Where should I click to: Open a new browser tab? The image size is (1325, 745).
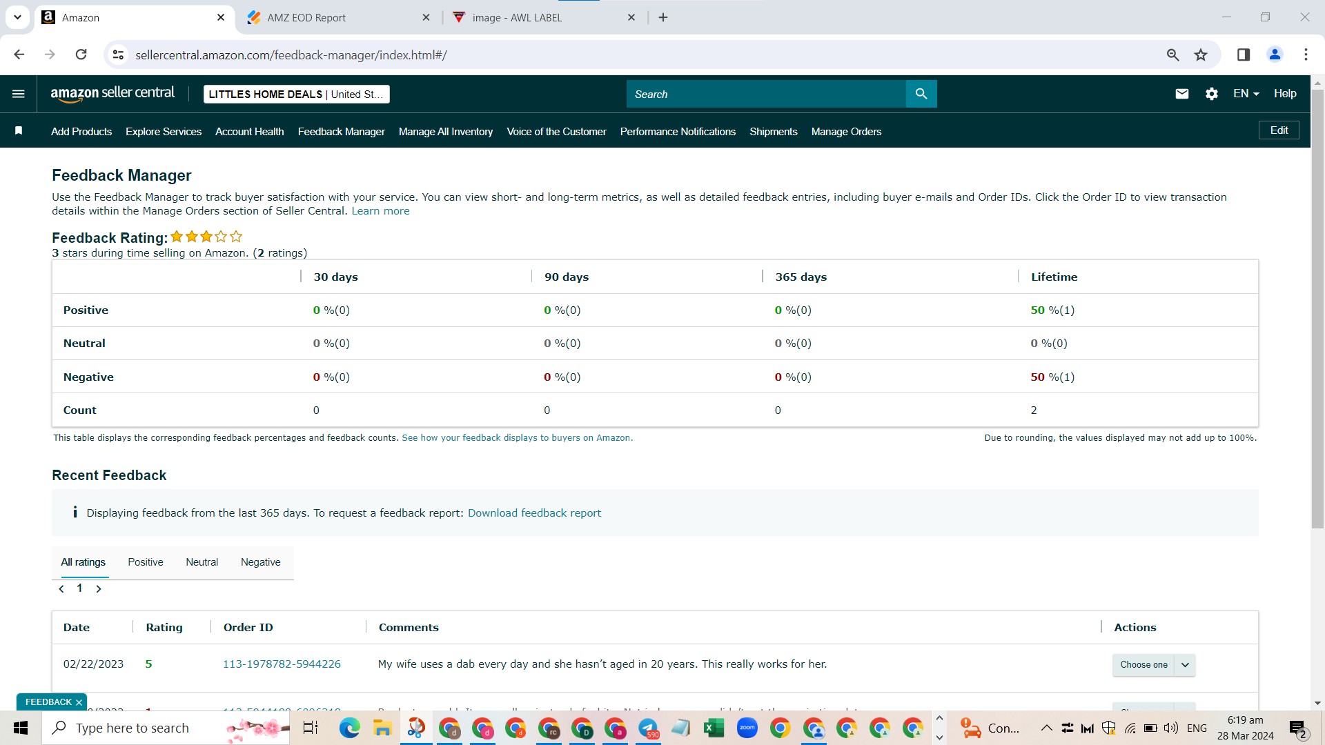(663, 17)
